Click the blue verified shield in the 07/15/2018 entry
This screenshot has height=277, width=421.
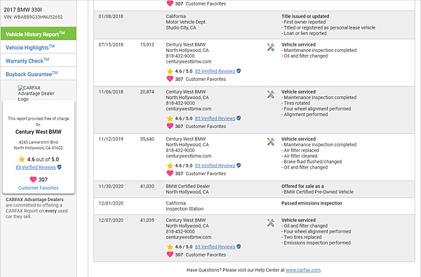(x=239, y=71)
